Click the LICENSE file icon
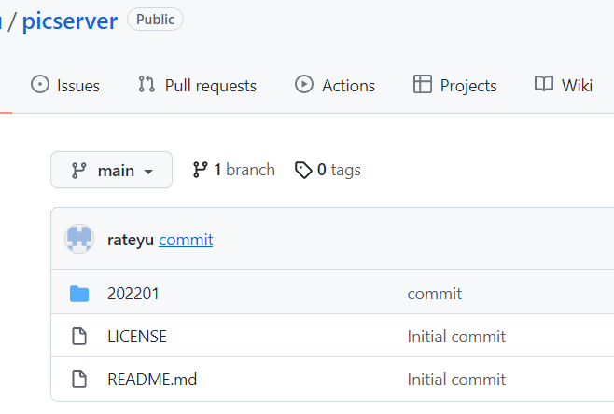 [79, 337]
